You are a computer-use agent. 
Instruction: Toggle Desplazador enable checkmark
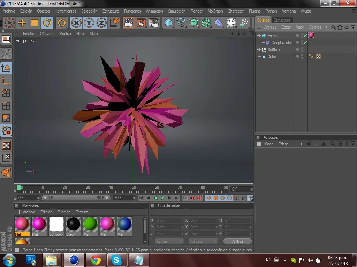[305, 42]
